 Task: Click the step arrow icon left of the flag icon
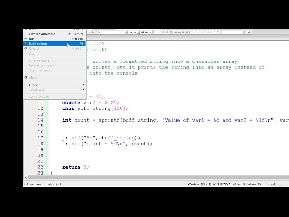tap(93, 33)
